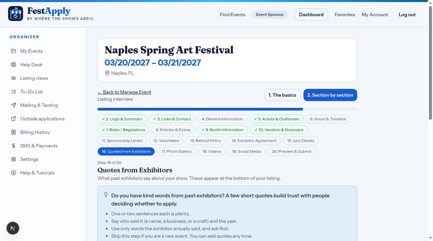Click the Billing History receipt icon

(13, 132)
